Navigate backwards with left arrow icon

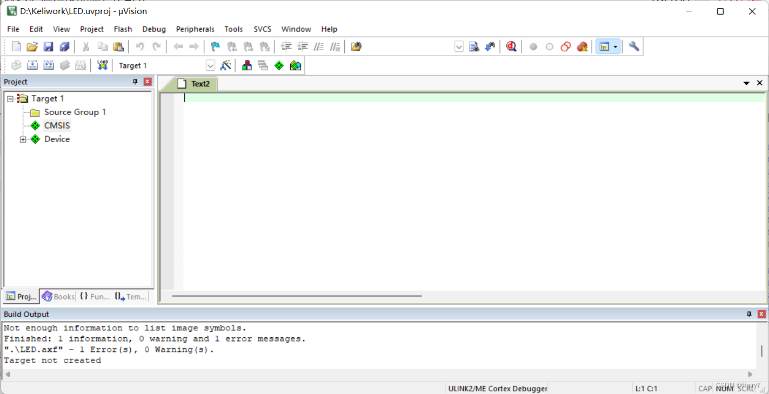tap(178, 46)
